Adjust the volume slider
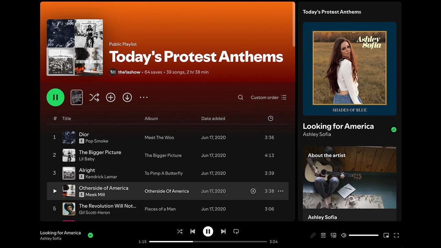441x248 pixels. pyautogui.click(x=364, y=235)
